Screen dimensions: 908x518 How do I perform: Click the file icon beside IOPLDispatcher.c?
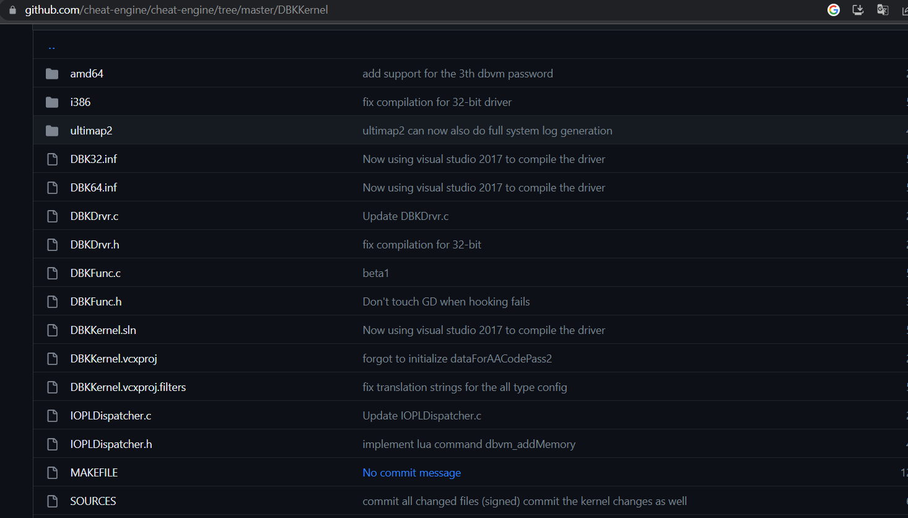(x=53, y=416)
